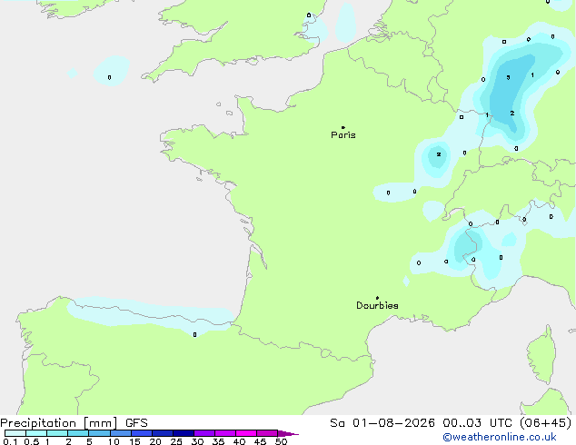Click the Paris city dot marker
This screenshot has width=576, height=445.
(x=343, y=127)
